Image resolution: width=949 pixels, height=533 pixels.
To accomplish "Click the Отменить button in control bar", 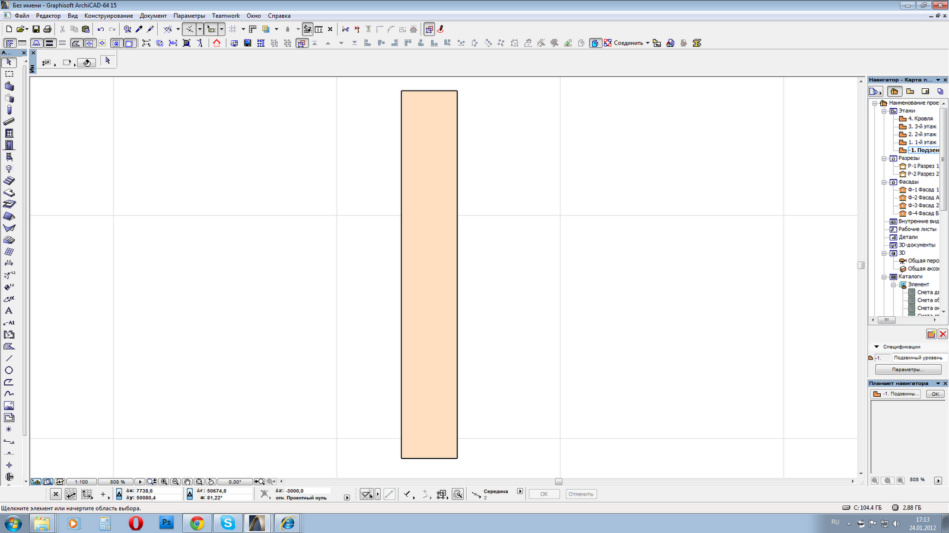I will click(x=581, y=494).
